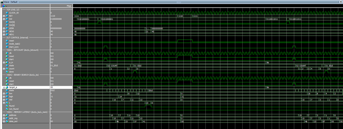Image resolution: width=343 pixels, height=129 pixels.
Task: Expand the HEX1 bus
Action: 4,34
